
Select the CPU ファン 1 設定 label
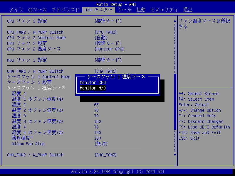[27, 21]
